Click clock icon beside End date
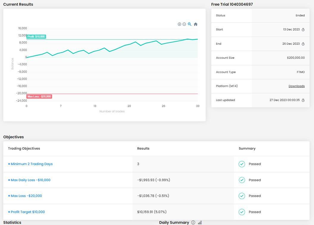The width and height of the screenshot is (314, 225). coord(303,44)
